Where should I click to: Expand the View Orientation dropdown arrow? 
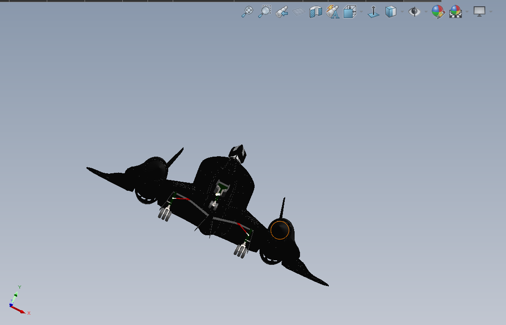pyautogui.click(x=361, y=12)
